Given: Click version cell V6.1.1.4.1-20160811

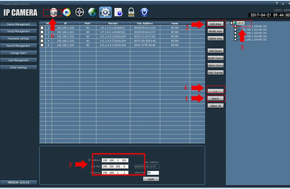Looking at the screenshot, I should (x=113, y=28).
